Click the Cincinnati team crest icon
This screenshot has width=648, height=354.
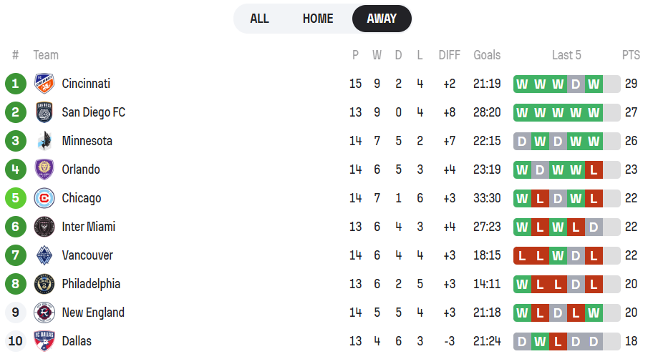44,84
